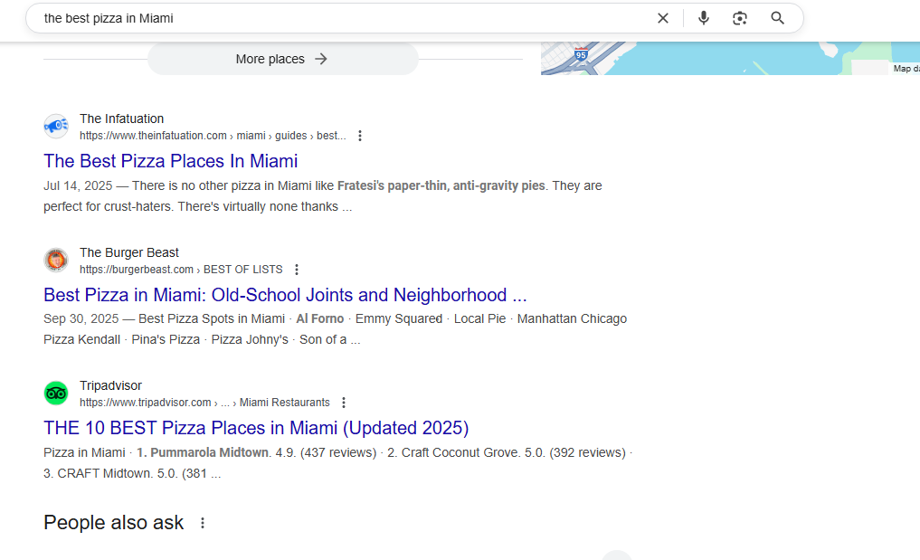
Task: Click the magnifying glass search button
Action: coord(777,18)
